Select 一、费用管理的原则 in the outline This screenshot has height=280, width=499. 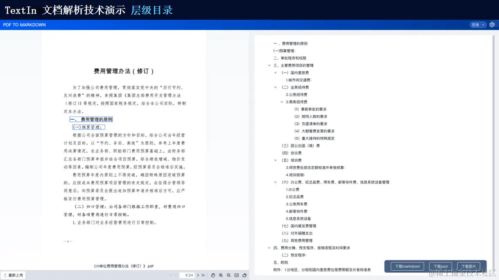(290, 43)
